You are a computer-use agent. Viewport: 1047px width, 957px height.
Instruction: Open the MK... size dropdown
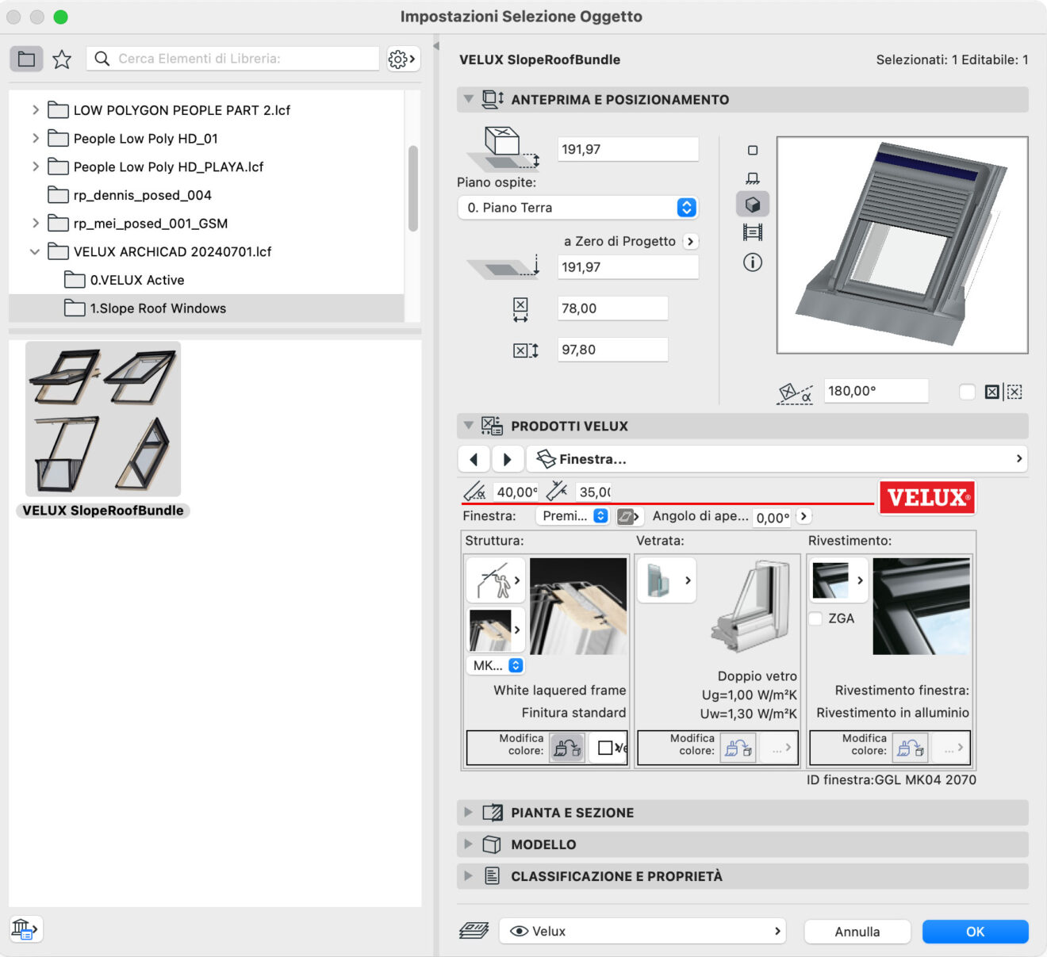[x=496, y=665]
